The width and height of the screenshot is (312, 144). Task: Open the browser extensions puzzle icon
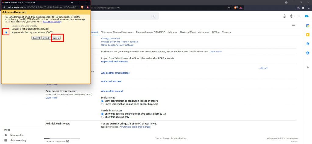pyautogui.click(x=303, y=8)
